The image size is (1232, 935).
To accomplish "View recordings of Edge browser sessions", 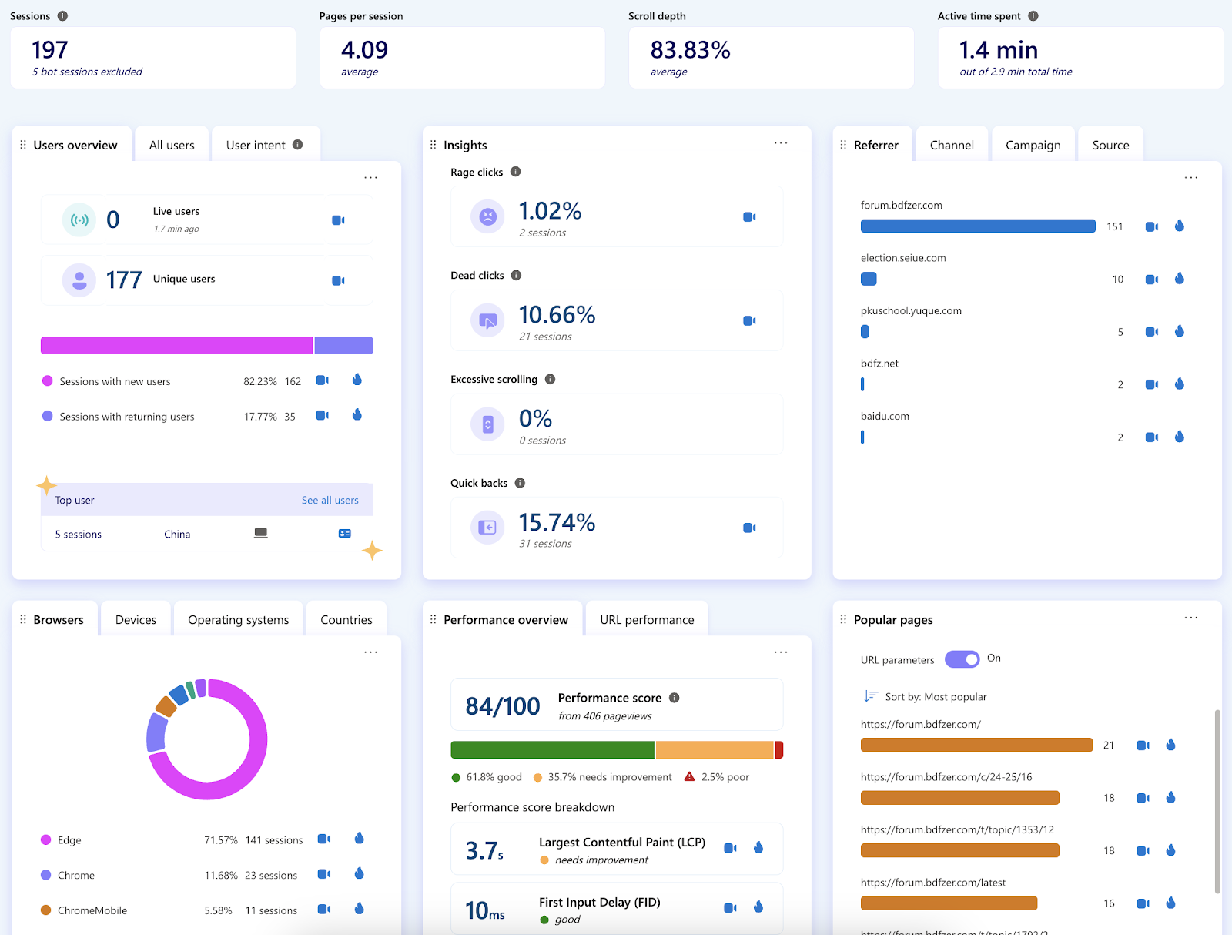I will tap(324, 839).
